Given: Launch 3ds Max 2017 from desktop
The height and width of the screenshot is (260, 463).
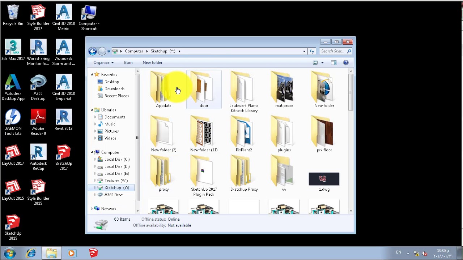Looking at the screenshot, I should pos(13,50).
